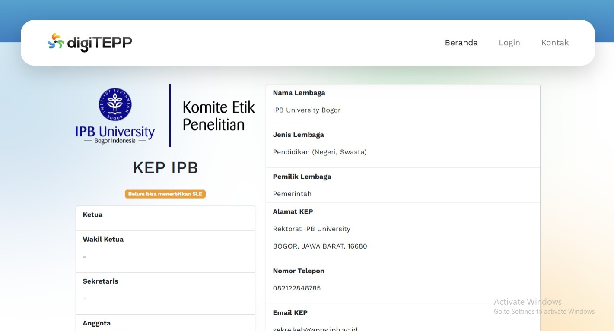Click the digiTEPP colorful pinwheel logo icon

click(x=56, y=41)
